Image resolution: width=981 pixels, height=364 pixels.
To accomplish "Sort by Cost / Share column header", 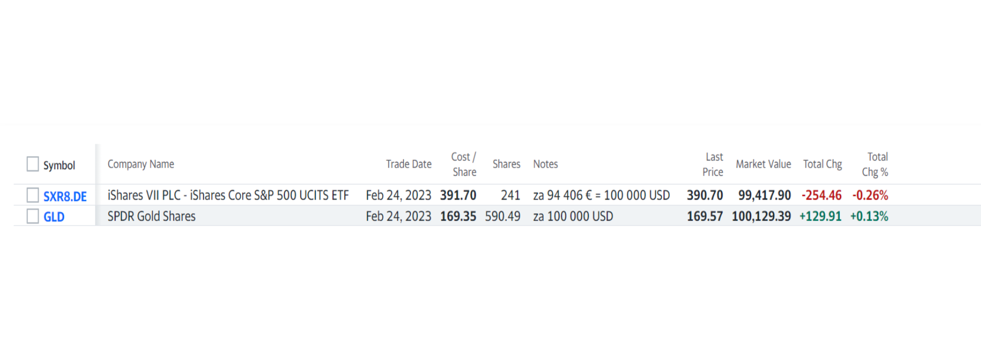I will click(464, 164).
